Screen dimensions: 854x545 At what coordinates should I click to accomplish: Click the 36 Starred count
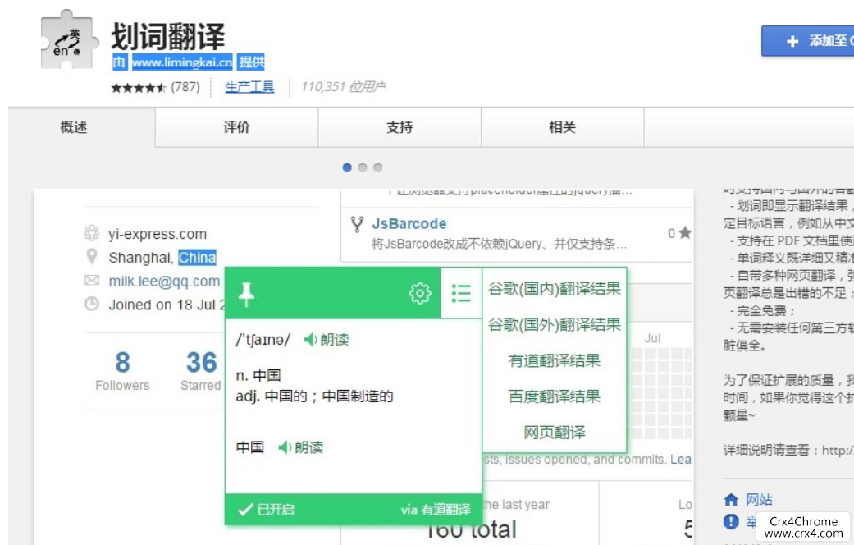200,371
